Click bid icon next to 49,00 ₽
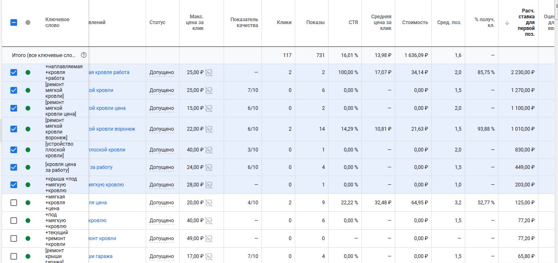 (x=209, y=238)
